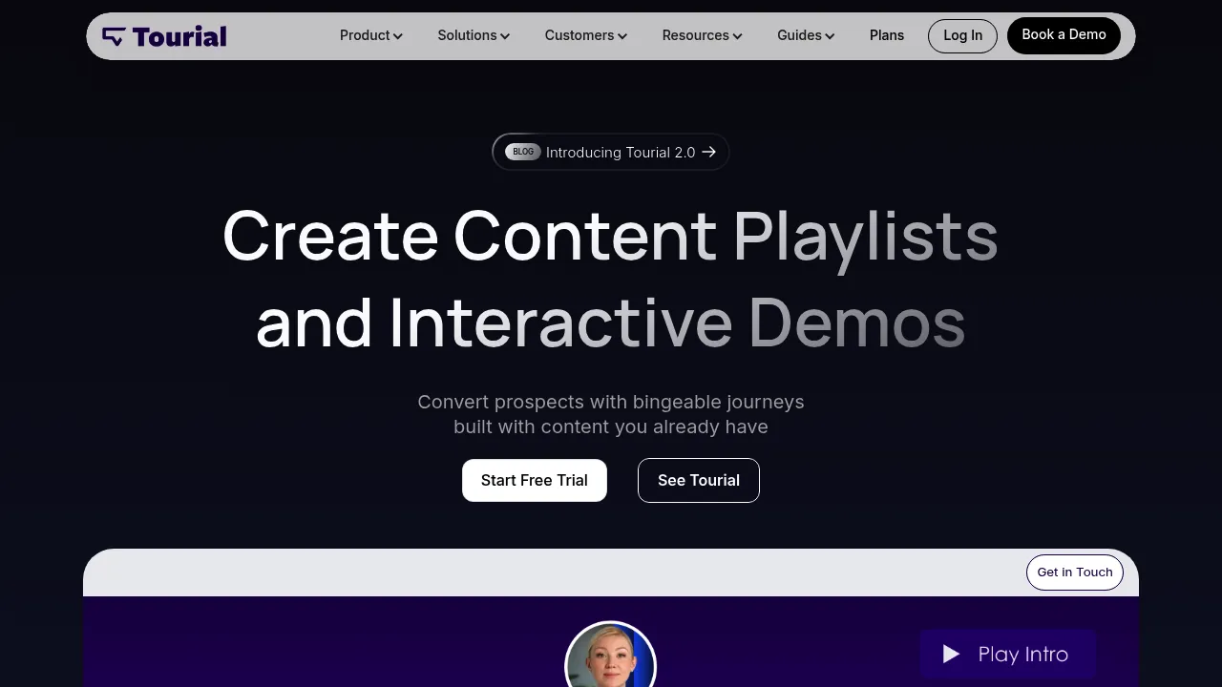This screenshot has height=687, width=1222.
Task: Click the "Convert prospects with bingeable journeys" text
Action: coord(611,402)
